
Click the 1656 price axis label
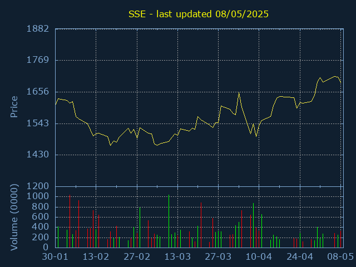click(38, 92)
